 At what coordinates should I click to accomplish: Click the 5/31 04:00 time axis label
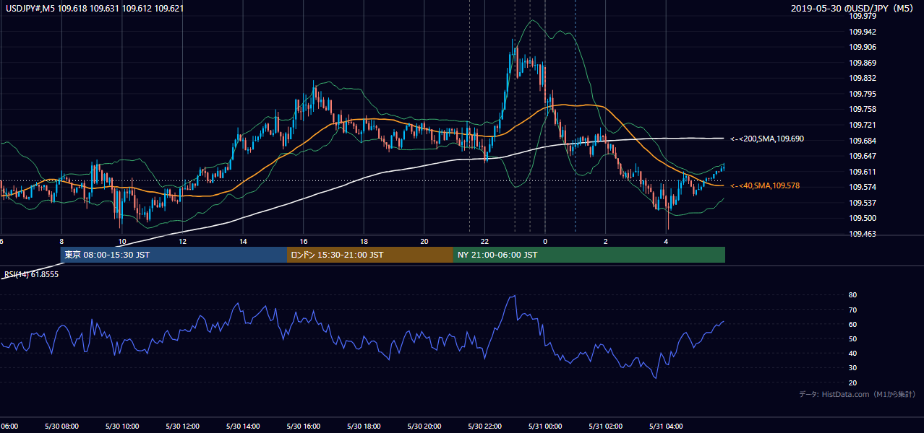(666, 427)
